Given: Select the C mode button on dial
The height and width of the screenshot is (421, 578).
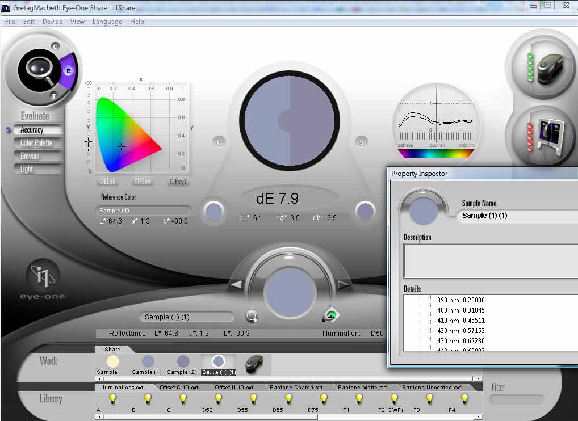Looking at the screenshot, I should click(x=55, y=47).
